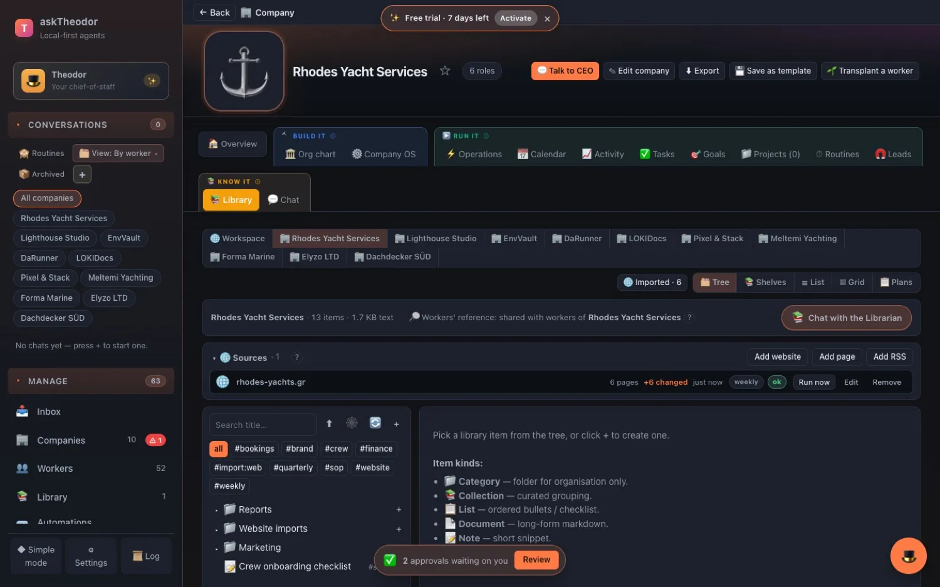Add new library item with plus icon

click(x=396, y=424)
